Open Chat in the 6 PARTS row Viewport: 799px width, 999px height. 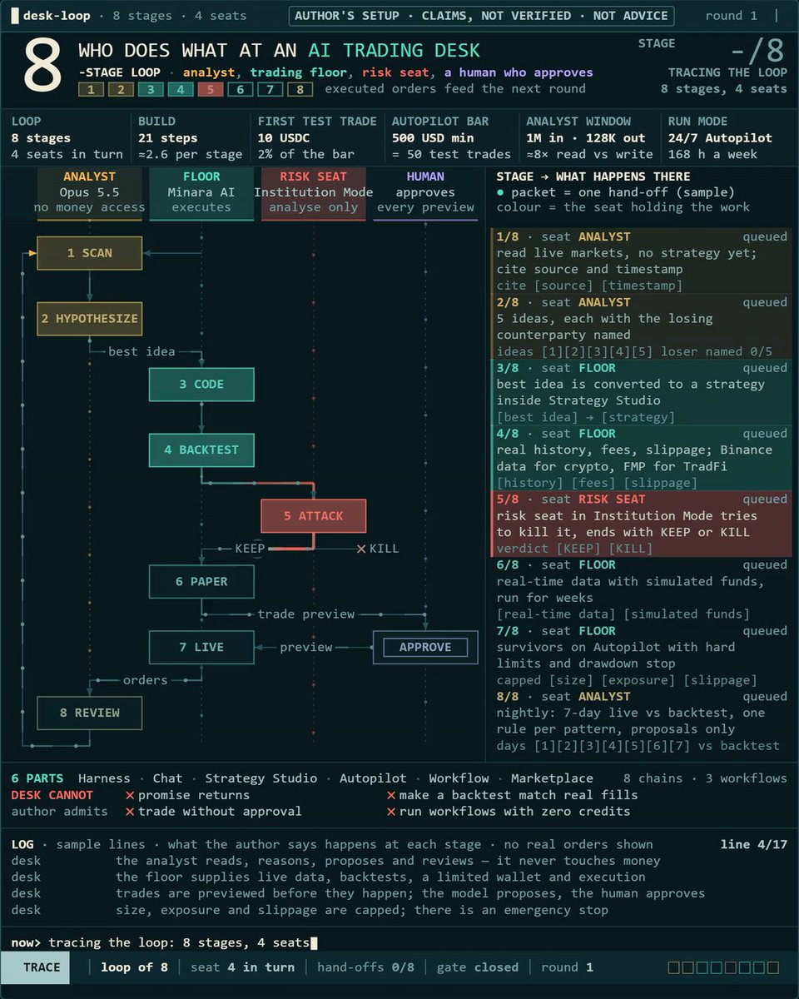[167, 778]
